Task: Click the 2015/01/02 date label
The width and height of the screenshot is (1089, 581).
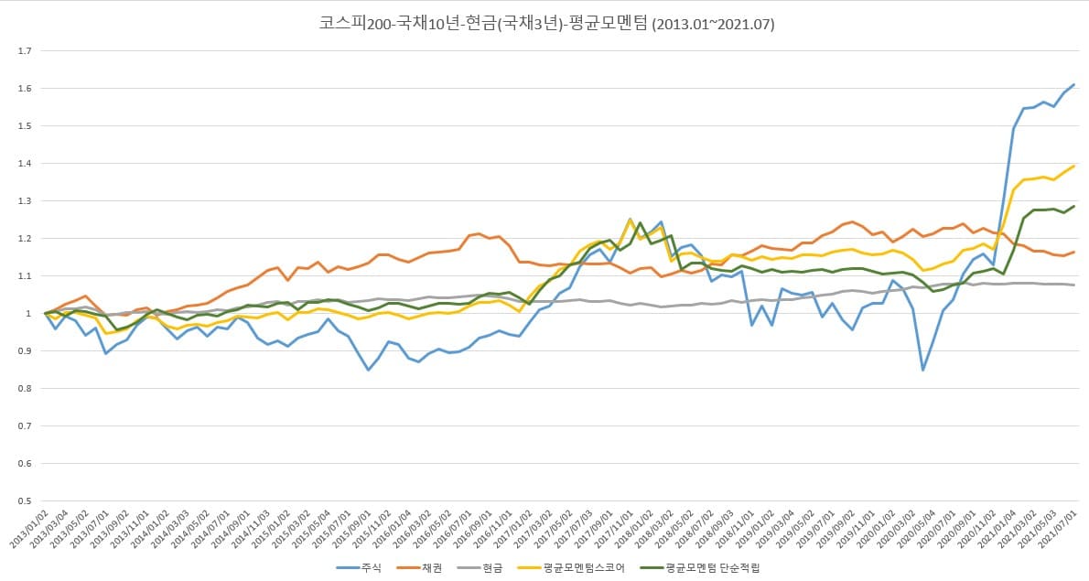Action: coord(272,529)
